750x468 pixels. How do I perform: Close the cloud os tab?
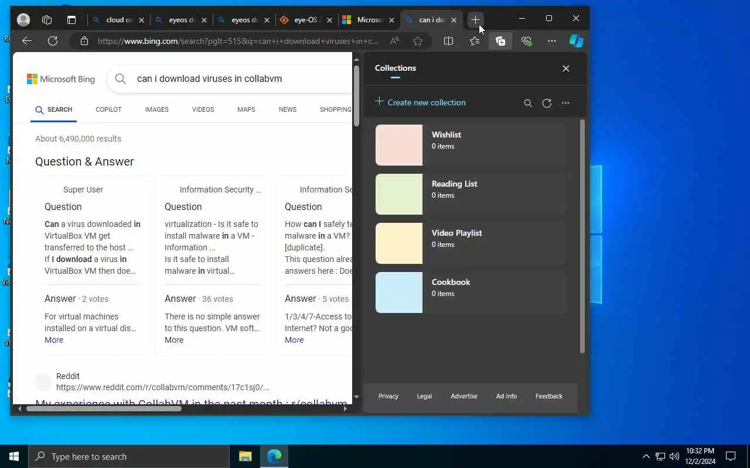[x=141, y=20]
